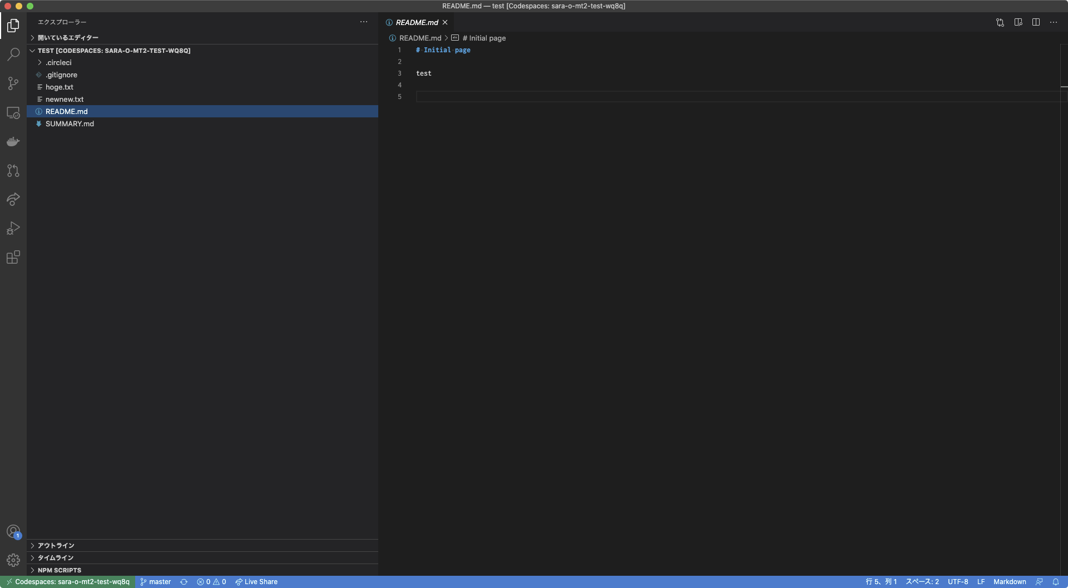Screen dimensions: 1068x588
Task: Open the Extensions view
Action: (13, 257)
